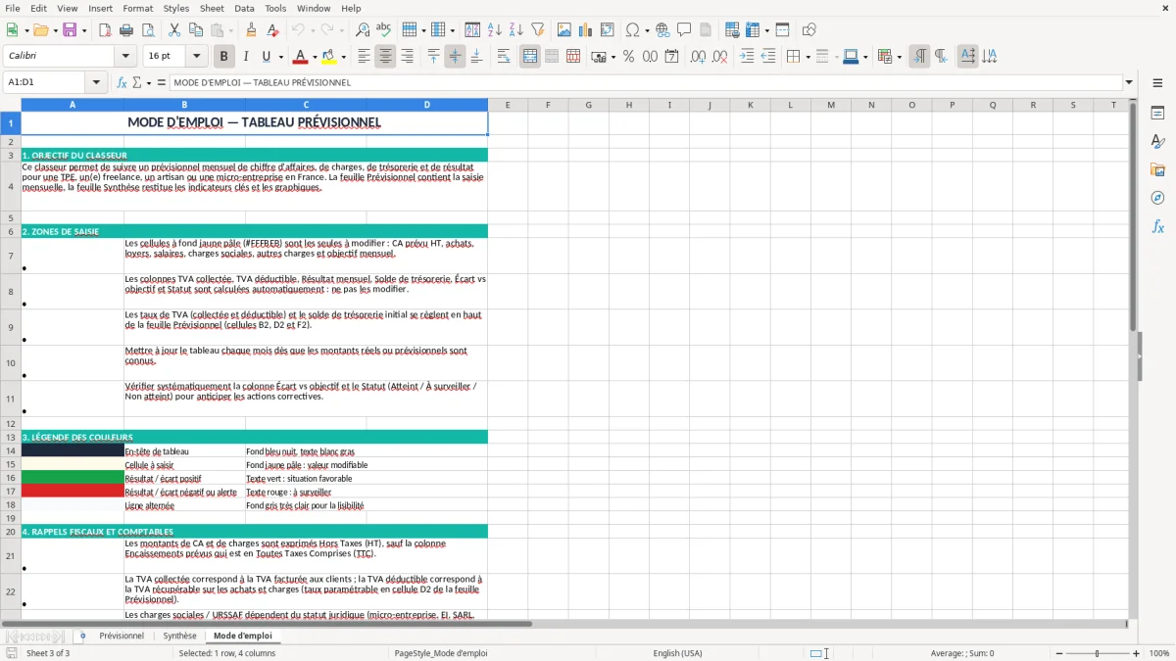
Task: Open the Calibri font name dropdown
Action: tap(124, 57)
